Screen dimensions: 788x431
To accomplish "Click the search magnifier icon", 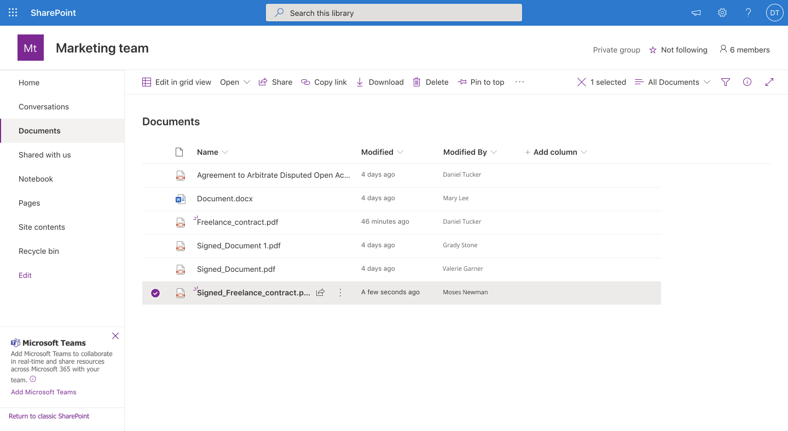I will click(279, 13).
